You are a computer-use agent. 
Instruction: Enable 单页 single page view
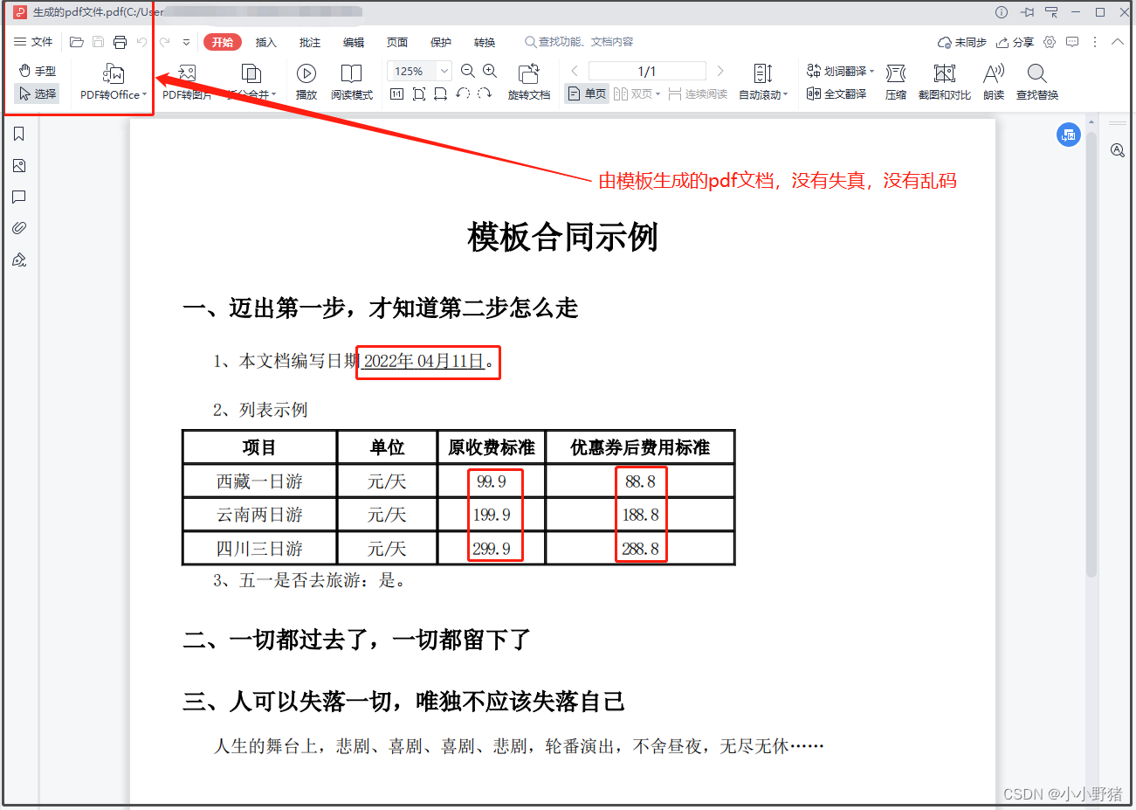tap(586, 93)
